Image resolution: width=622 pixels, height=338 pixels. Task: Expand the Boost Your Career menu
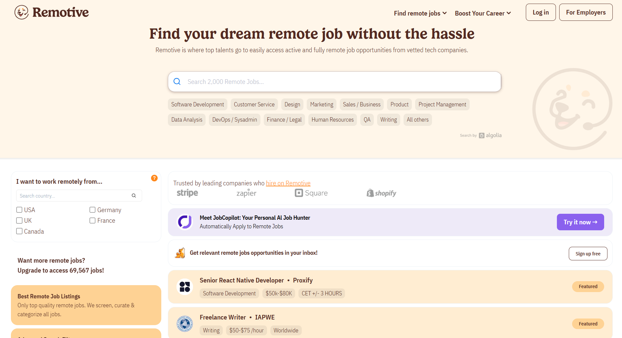point(483,13)
